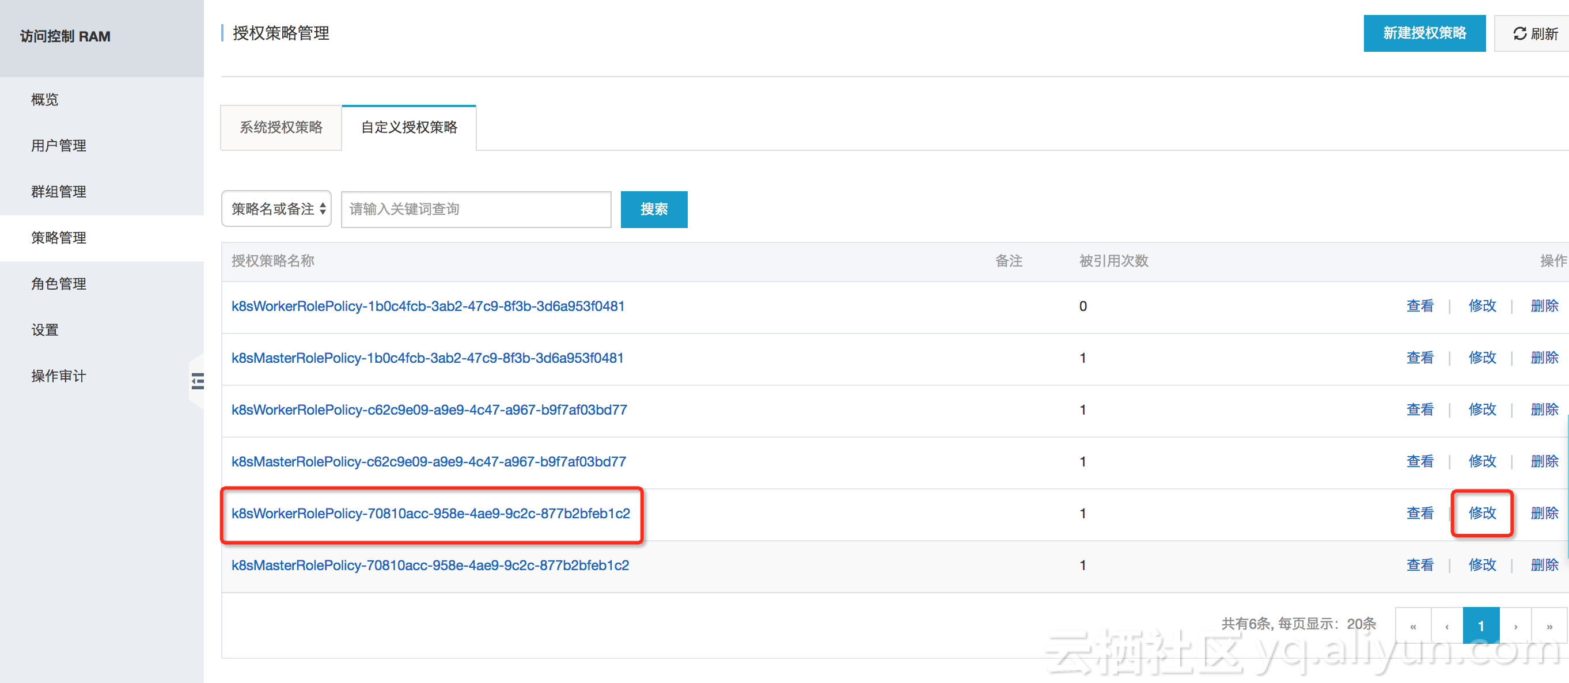The height and width of the screenshot is (683, 1569).
Task: Go to previous page with ‹ button
Action: pyautogui.click(x=1447, y=626)
